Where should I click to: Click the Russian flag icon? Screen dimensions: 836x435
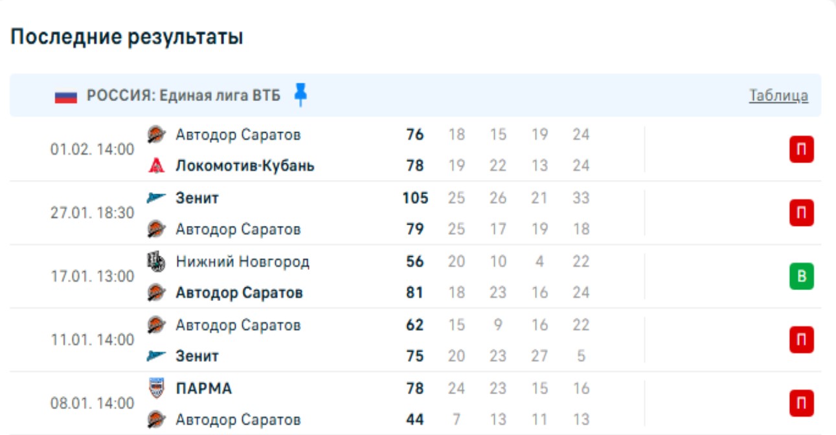[66, 96]
